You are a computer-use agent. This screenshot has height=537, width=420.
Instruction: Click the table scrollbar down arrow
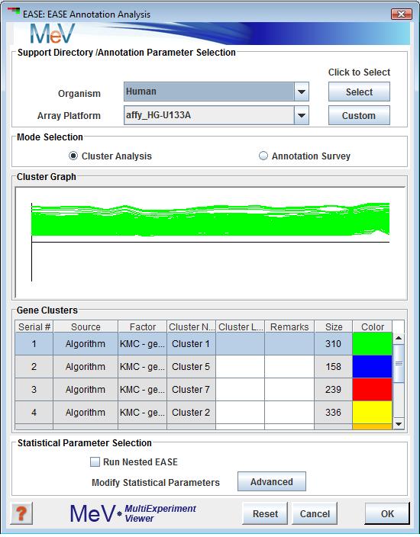pyautogui.click(x=399, y=424)
